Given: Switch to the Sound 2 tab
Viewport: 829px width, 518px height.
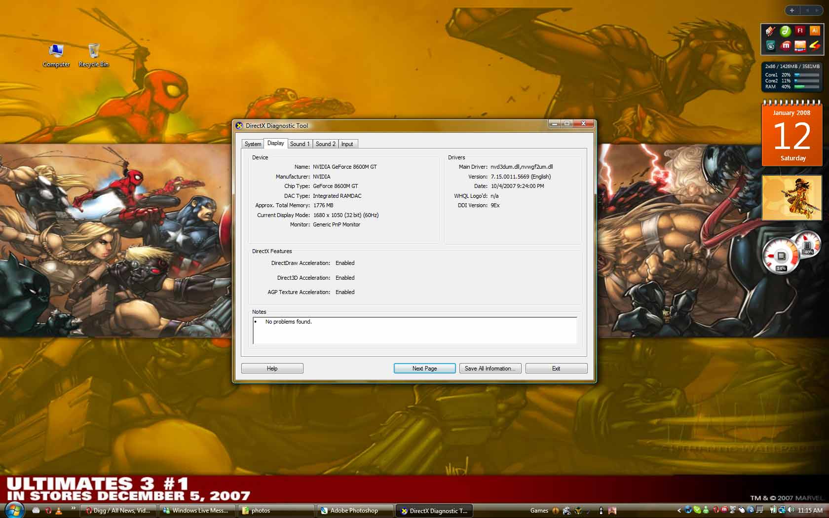Looking at the screenshot, I should click(325, 144).
